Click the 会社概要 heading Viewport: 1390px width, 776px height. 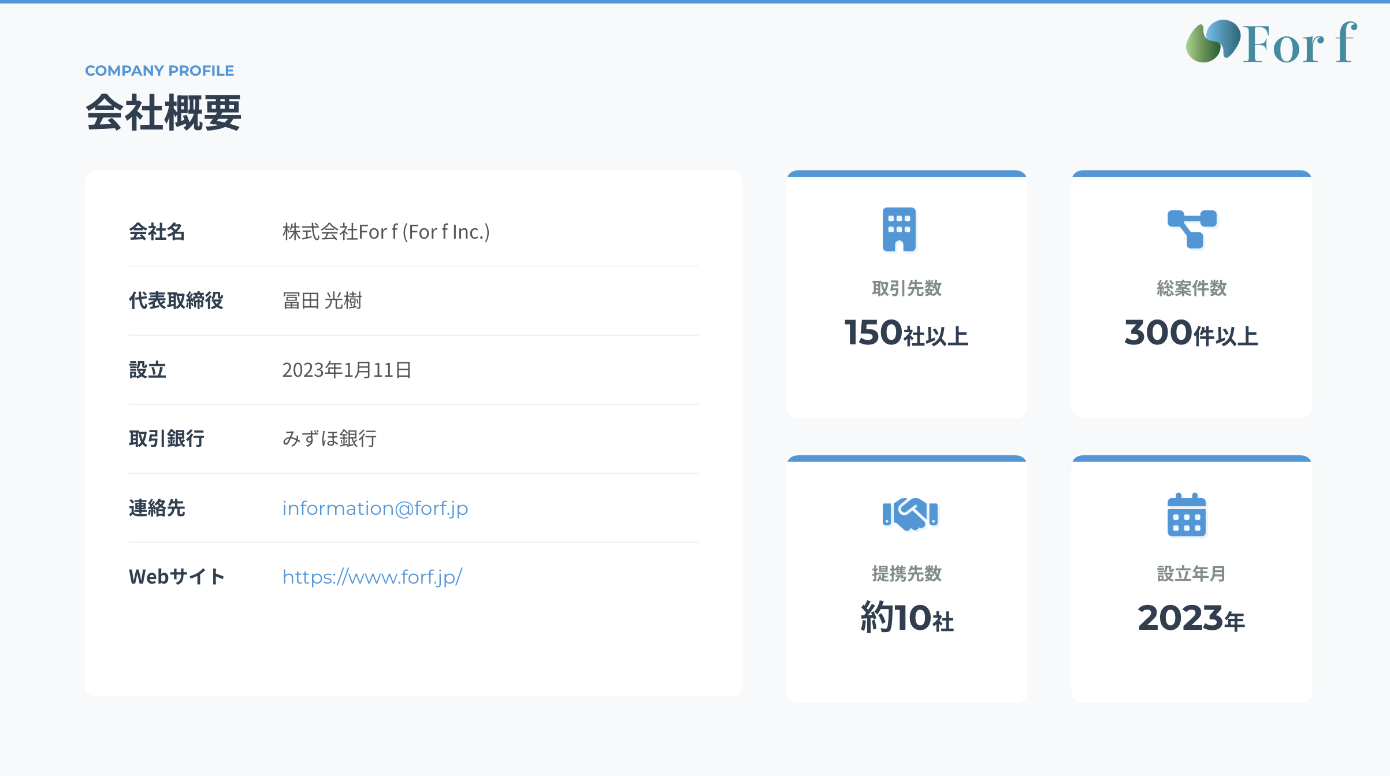[163, 113]
